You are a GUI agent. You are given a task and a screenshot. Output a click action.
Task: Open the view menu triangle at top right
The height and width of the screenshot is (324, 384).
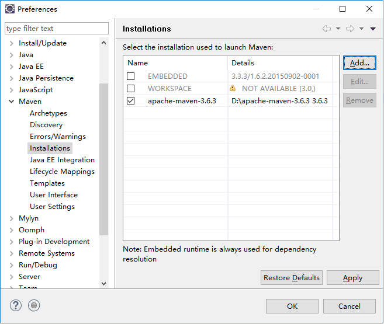373,29
